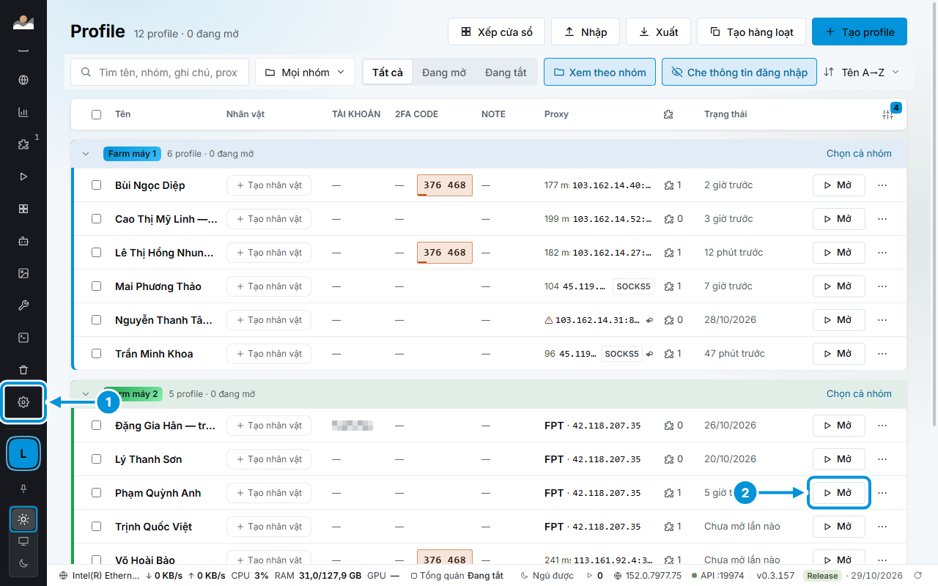Show only Đang mở profiles
Image resolution: width=938 pixels, height=586 pixels.
[444, 73]
